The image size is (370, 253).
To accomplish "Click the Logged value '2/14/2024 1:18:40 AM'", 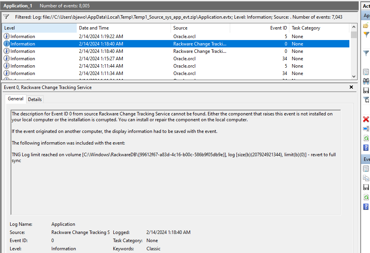I will pos(168,232).
